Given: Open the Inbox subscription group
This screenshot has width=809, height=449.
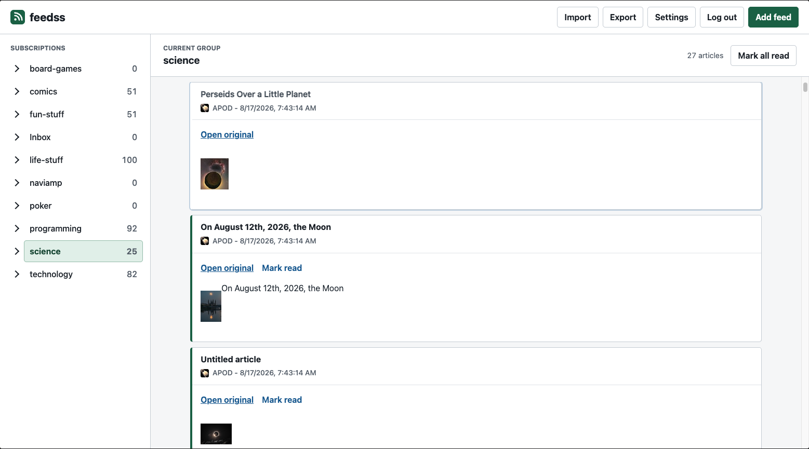Looking at the screenshot, I should (x=83, y=137).
